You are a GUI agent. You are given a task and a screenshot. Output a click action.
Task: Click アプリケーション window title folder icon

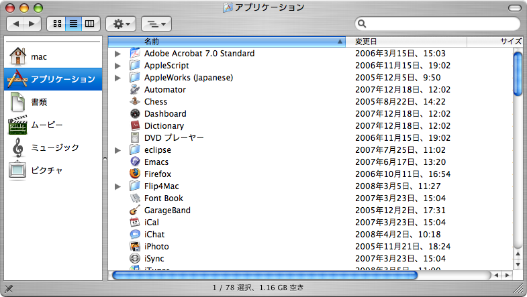click(228, 7)
